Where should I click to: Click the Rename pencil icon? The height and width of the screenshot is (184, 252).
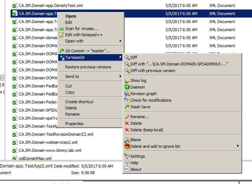click(x=127, y=117)
